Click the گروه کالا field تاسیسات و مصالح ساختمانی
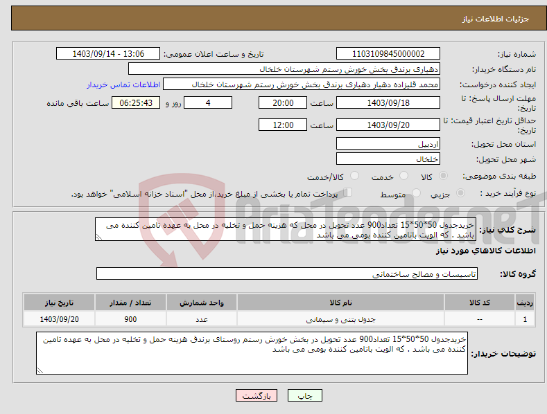Image resolution: width=547 pixels, height=414 pixels. tap(287, 274)
